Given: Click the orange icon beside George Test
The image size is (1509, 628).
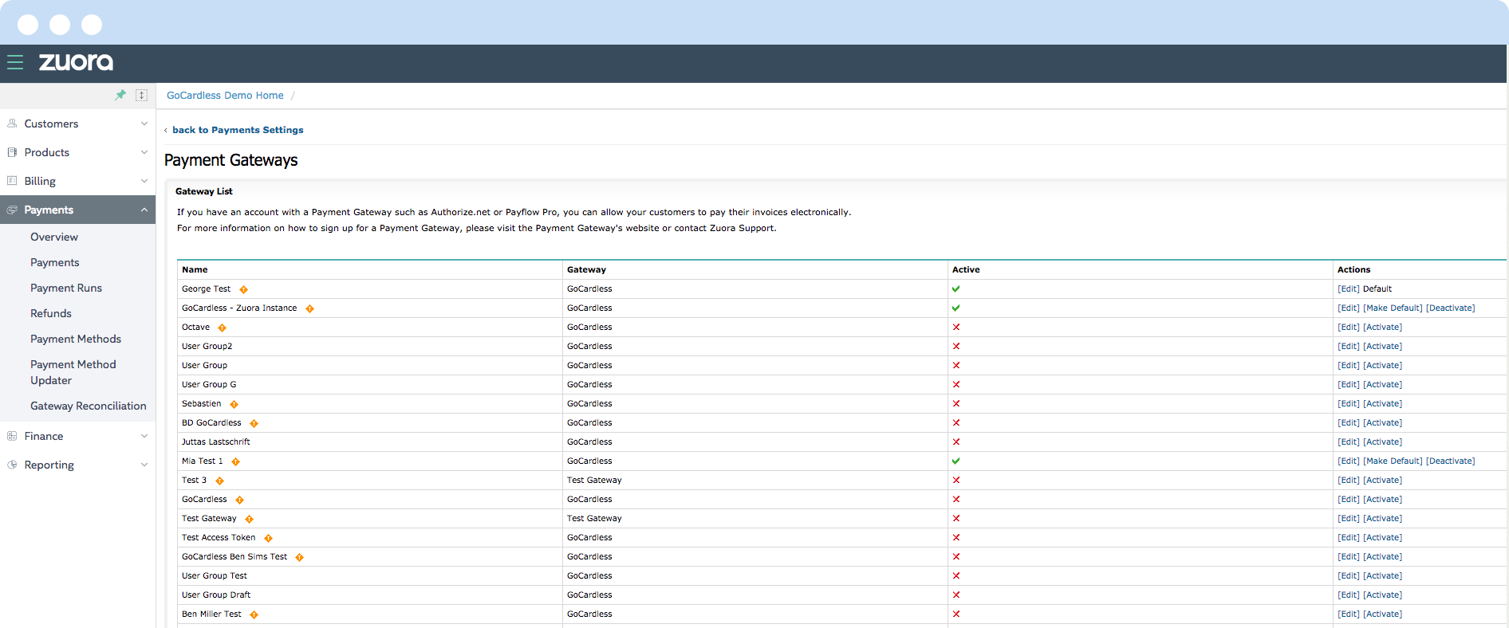Looking at the screenshot, I should [244, 289].
